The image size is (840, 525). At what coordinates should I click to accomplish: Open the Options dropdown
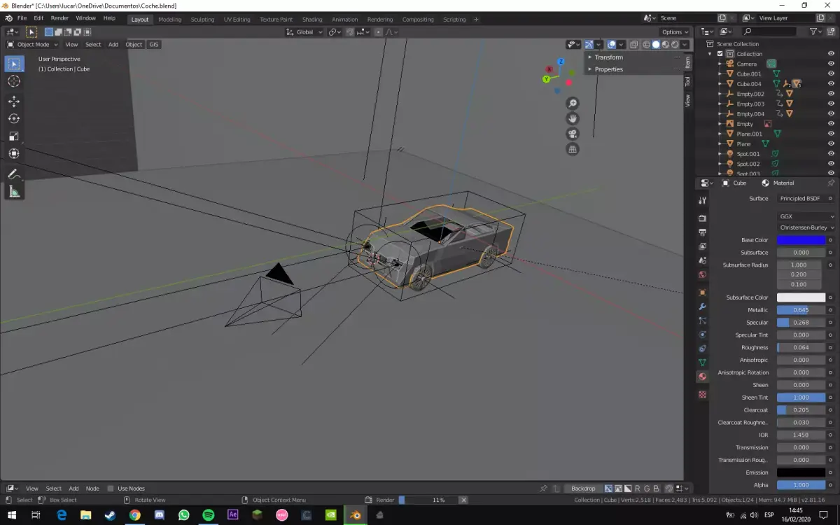675,31
